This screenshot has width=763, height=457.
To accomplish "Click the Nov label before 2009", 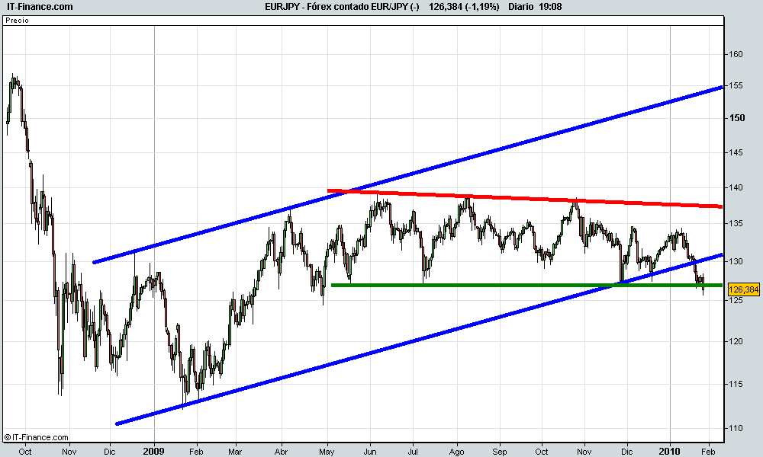I will (x=69, y=452).
